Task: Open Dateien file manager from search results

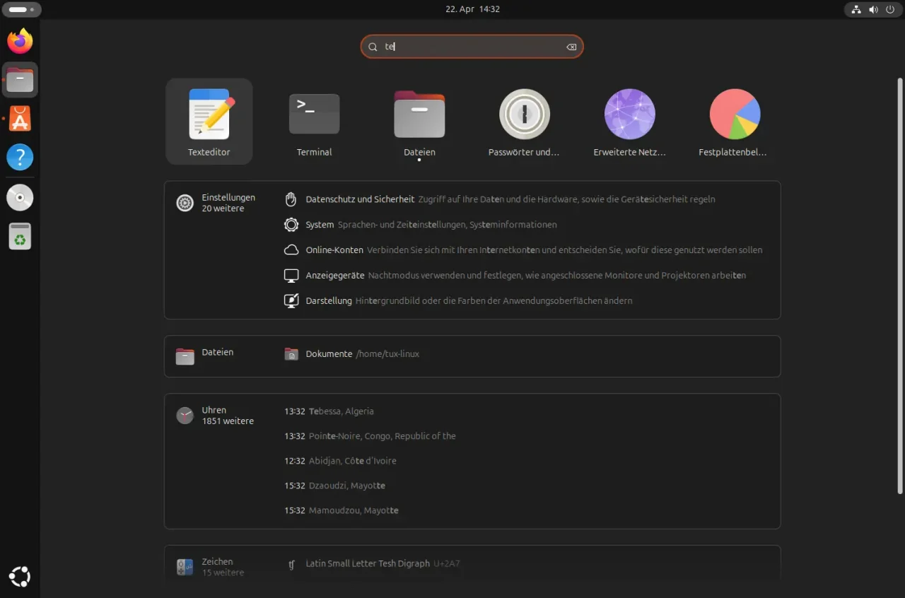Action: (x=419, y=121)
